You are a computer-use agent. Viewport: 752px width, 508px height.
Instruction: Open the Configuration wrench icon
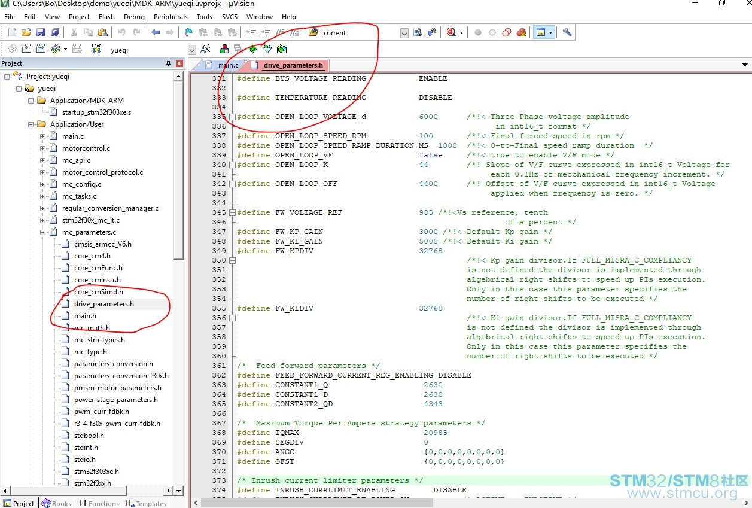[x=567, y=32]
